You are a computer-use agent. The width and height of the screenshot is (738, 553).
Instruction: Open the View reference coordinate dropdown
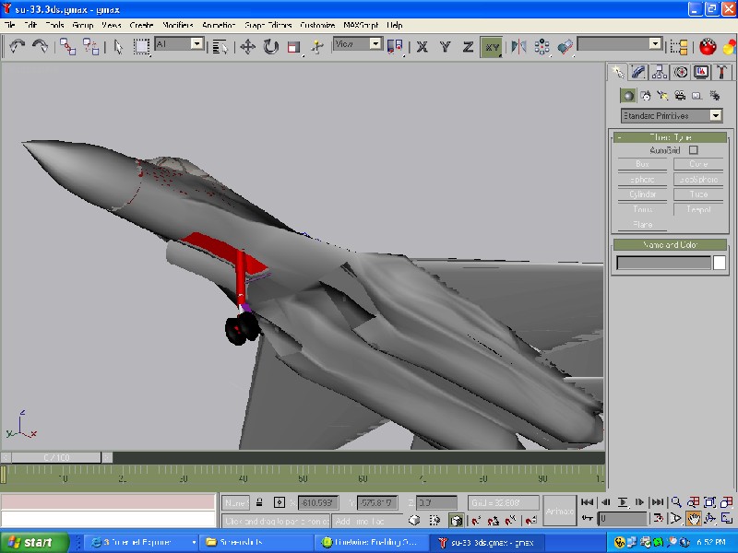pos(375,43)
